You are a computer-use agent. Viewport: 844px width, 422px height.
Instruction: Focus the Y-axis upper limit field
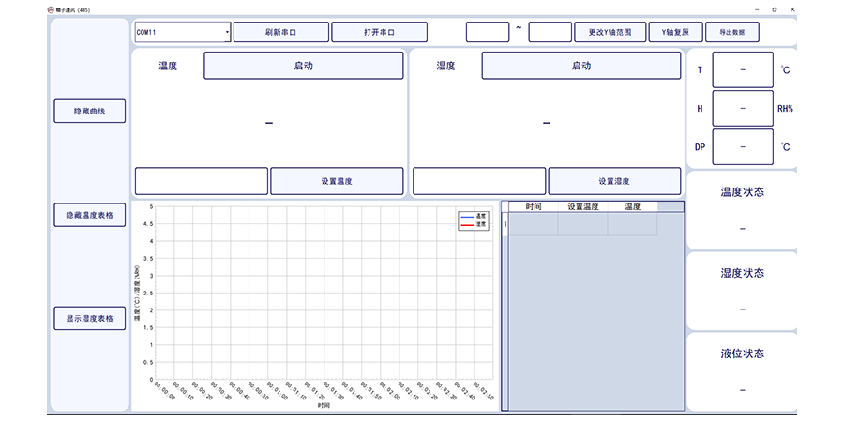click(x=550, y=32)
